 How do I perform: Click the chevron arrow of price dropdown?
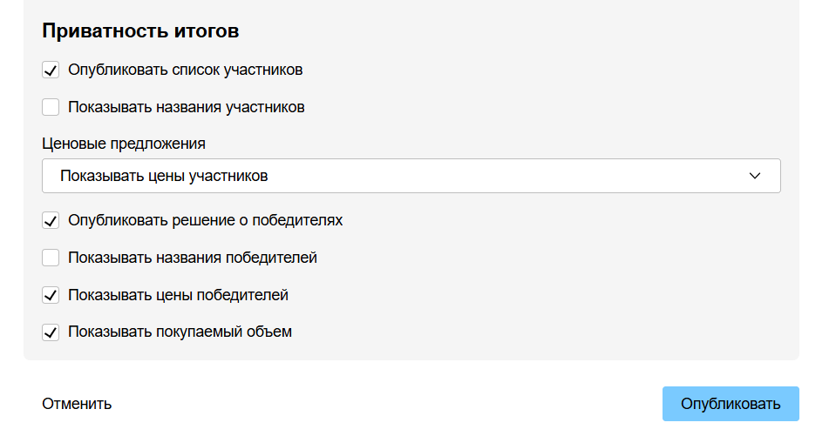coord(755,176)
